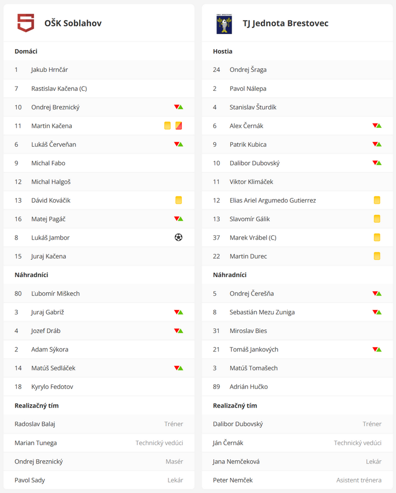The image size is (396, 493).
Task: Open TJ Jednota Brestovec team page
Action: [x=285, y=23]
